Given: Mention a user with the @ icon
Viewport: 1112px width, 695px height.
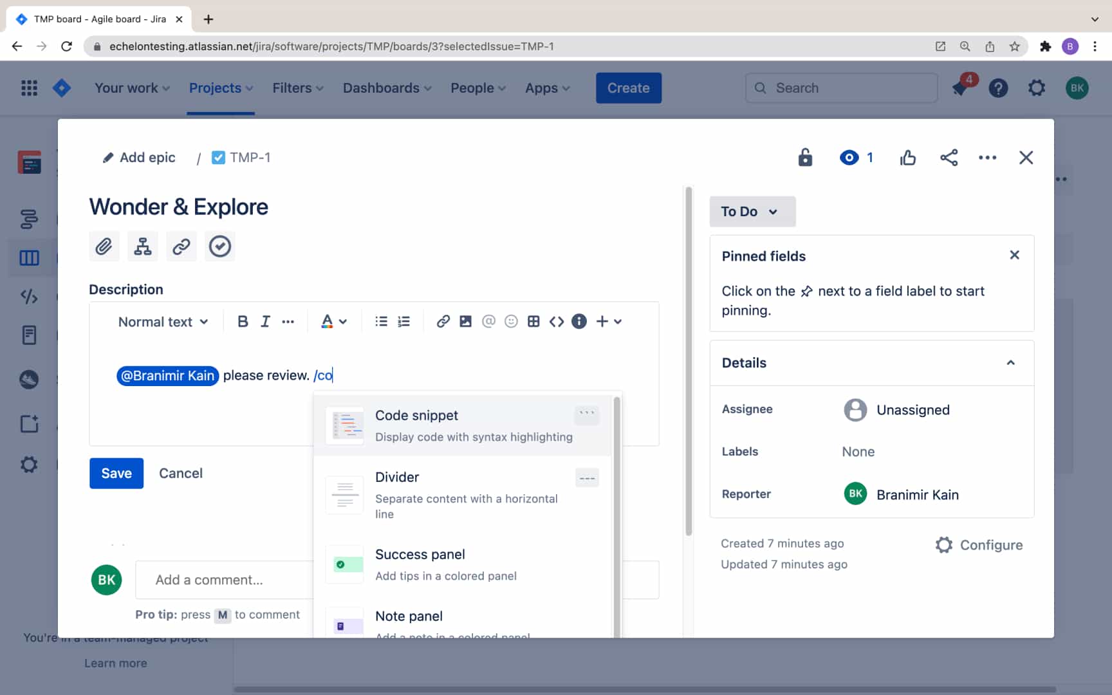Looking at the screenshot, I should tap(488, 321).
